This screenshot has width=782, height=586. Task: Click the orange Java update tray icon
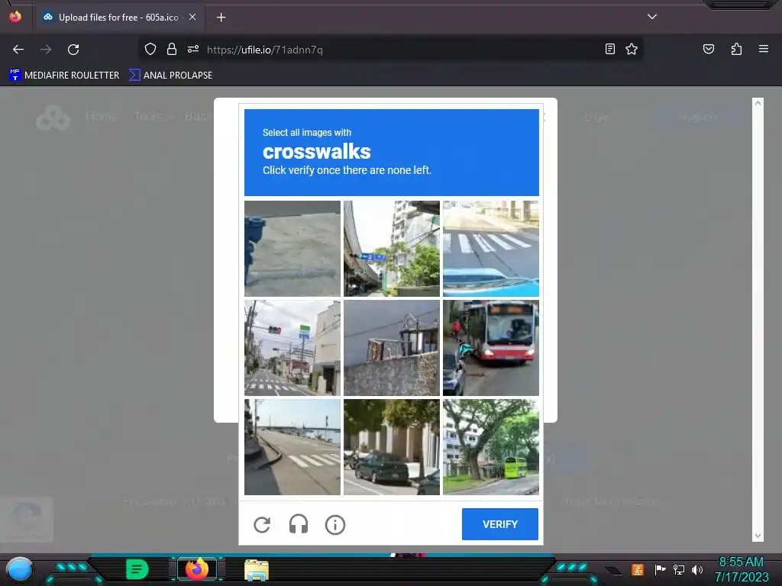[x=638, y=569]
